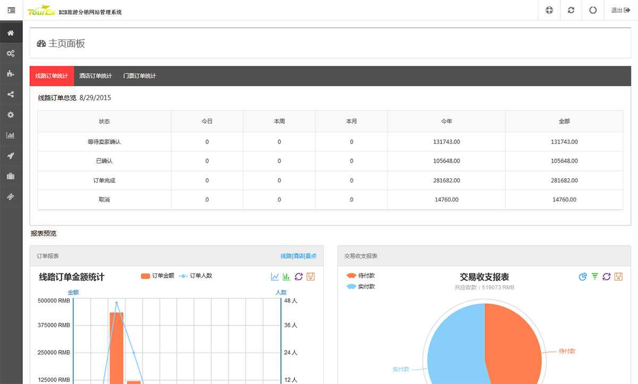Select the 线路订单统计 tab

click(52, 76)
